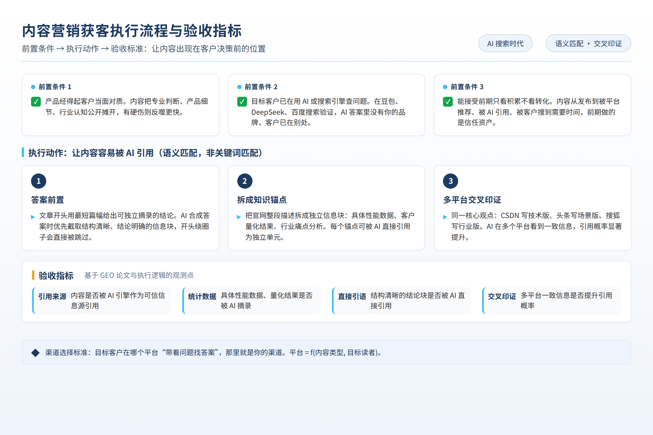Click the dark diamond icon before 渠道选择标准
Viewport: 653px width, 435px height.
pos(36,353)
